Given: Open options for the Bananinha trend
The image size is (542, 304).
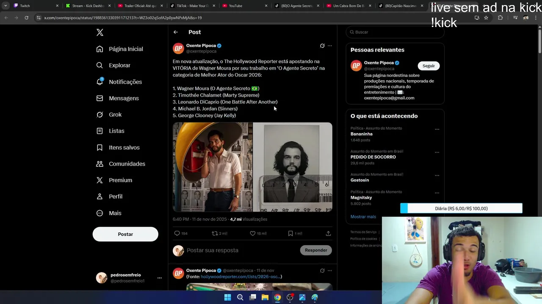Looking at the screenshot, I should click(x=437, y=129).
